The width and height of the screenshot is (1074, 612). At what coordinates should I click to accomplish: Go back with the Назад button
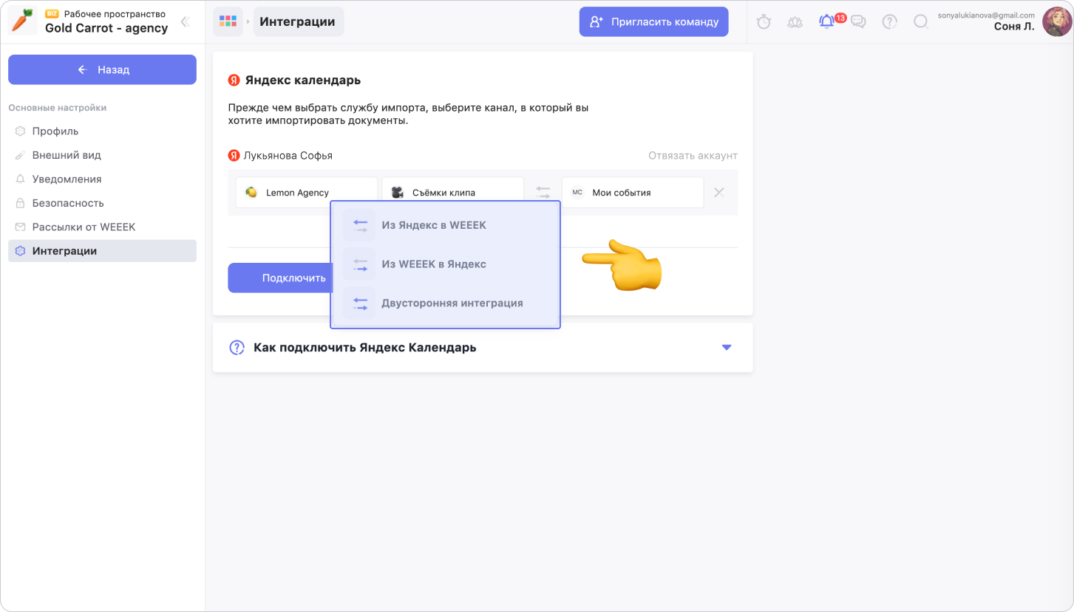[x=102, y=69]
